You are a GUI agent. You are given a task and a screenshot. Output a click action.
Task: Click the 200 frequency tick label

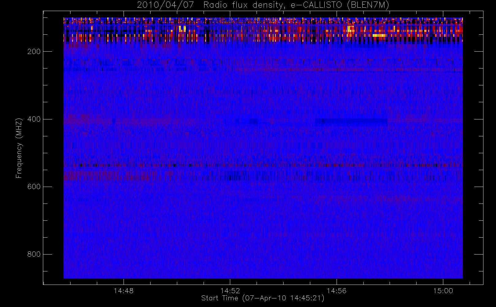click(x=34, y=52)
